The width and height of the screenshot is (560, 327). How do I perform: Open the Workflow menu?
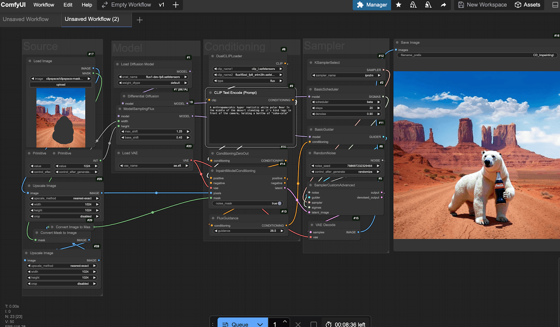44,5
